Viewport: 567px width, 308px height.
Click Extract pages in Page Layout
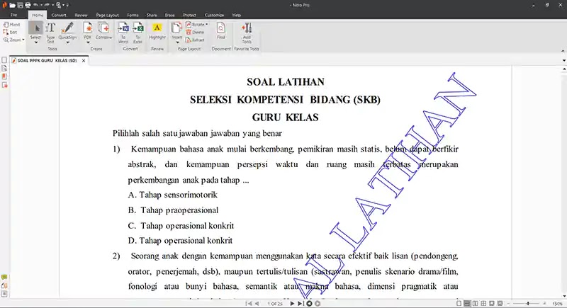pyautogui.click(x=196, y=40)
